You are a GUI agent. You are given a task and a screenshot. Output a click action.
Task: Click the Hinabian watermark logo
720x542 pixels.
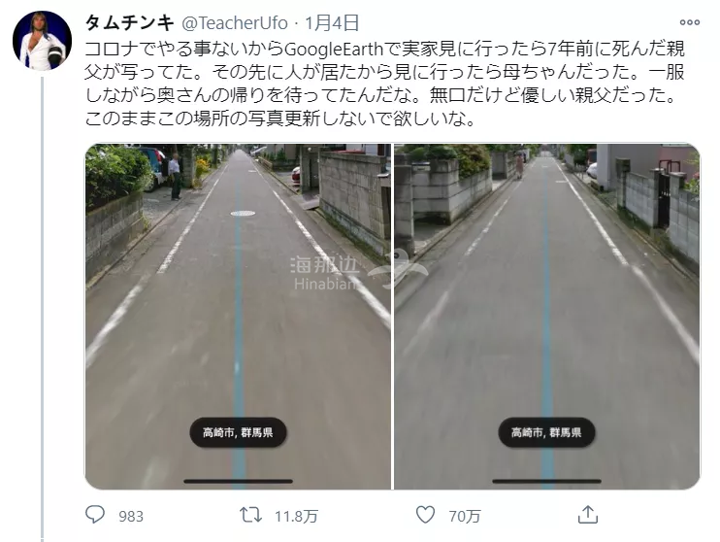point(358,271)
